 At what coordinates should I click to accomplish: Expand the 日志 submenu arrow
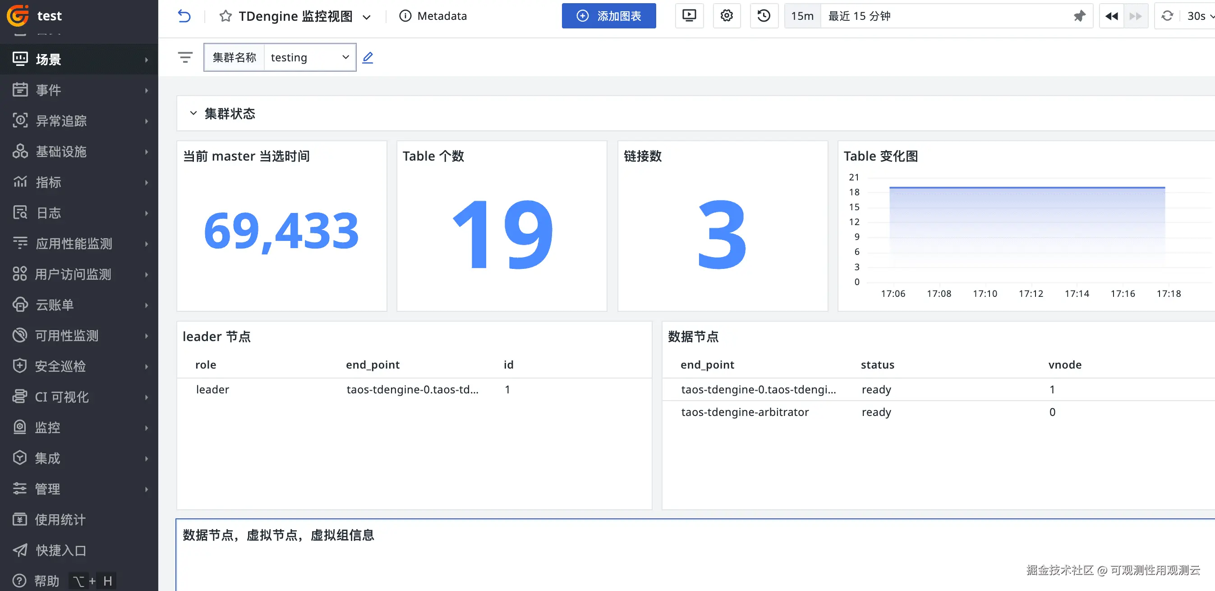pyautogui.click(x=146, y=213)
